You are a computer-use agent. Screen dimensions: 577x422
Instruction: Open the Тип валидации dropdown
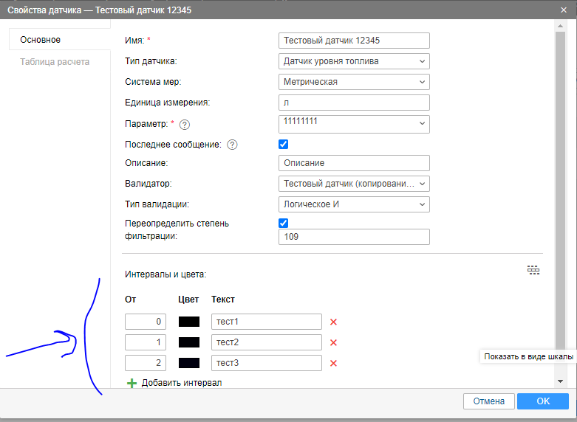click(x=355, y=204)
